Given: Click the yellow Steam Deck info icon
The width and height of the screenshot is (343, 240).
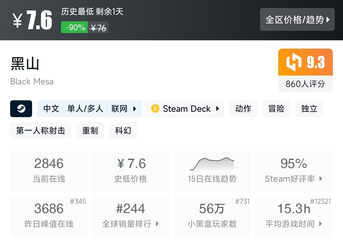Looking at the screenshot, I should pos(155,109).
